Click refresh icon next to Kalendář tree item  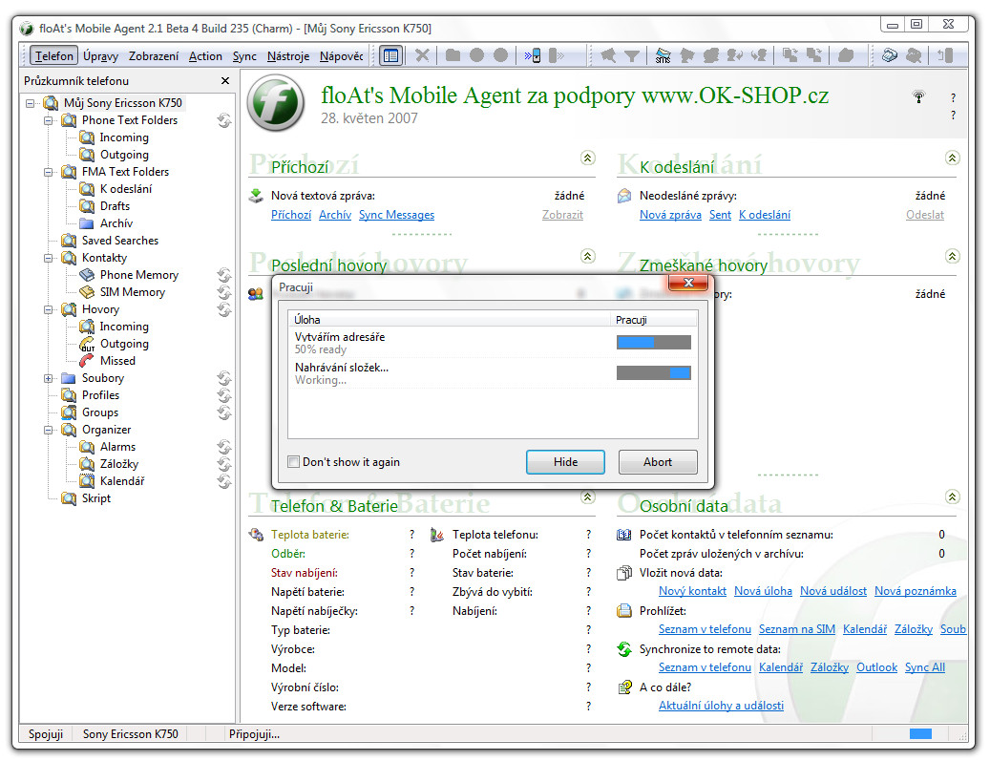[x=224, y=481]
